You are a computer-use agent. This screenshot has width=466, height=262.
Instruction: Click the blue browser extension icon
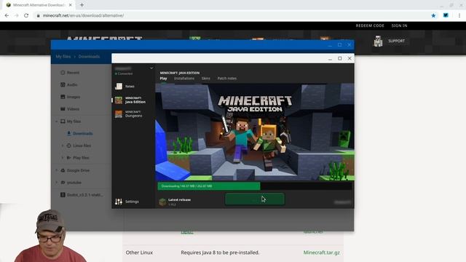coord(446,15)
